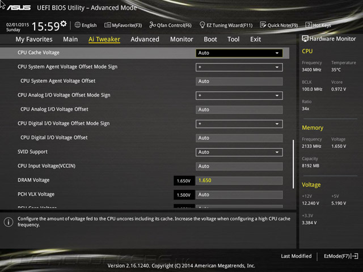Click the 0.972 V Vcore reading
The image size is (363, 272).
click(x=339, y=89)
